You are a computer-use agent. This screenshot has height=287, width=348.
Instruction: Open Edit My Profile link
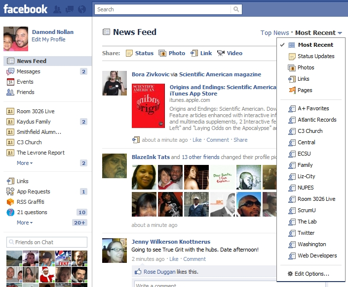click(48, 39)
